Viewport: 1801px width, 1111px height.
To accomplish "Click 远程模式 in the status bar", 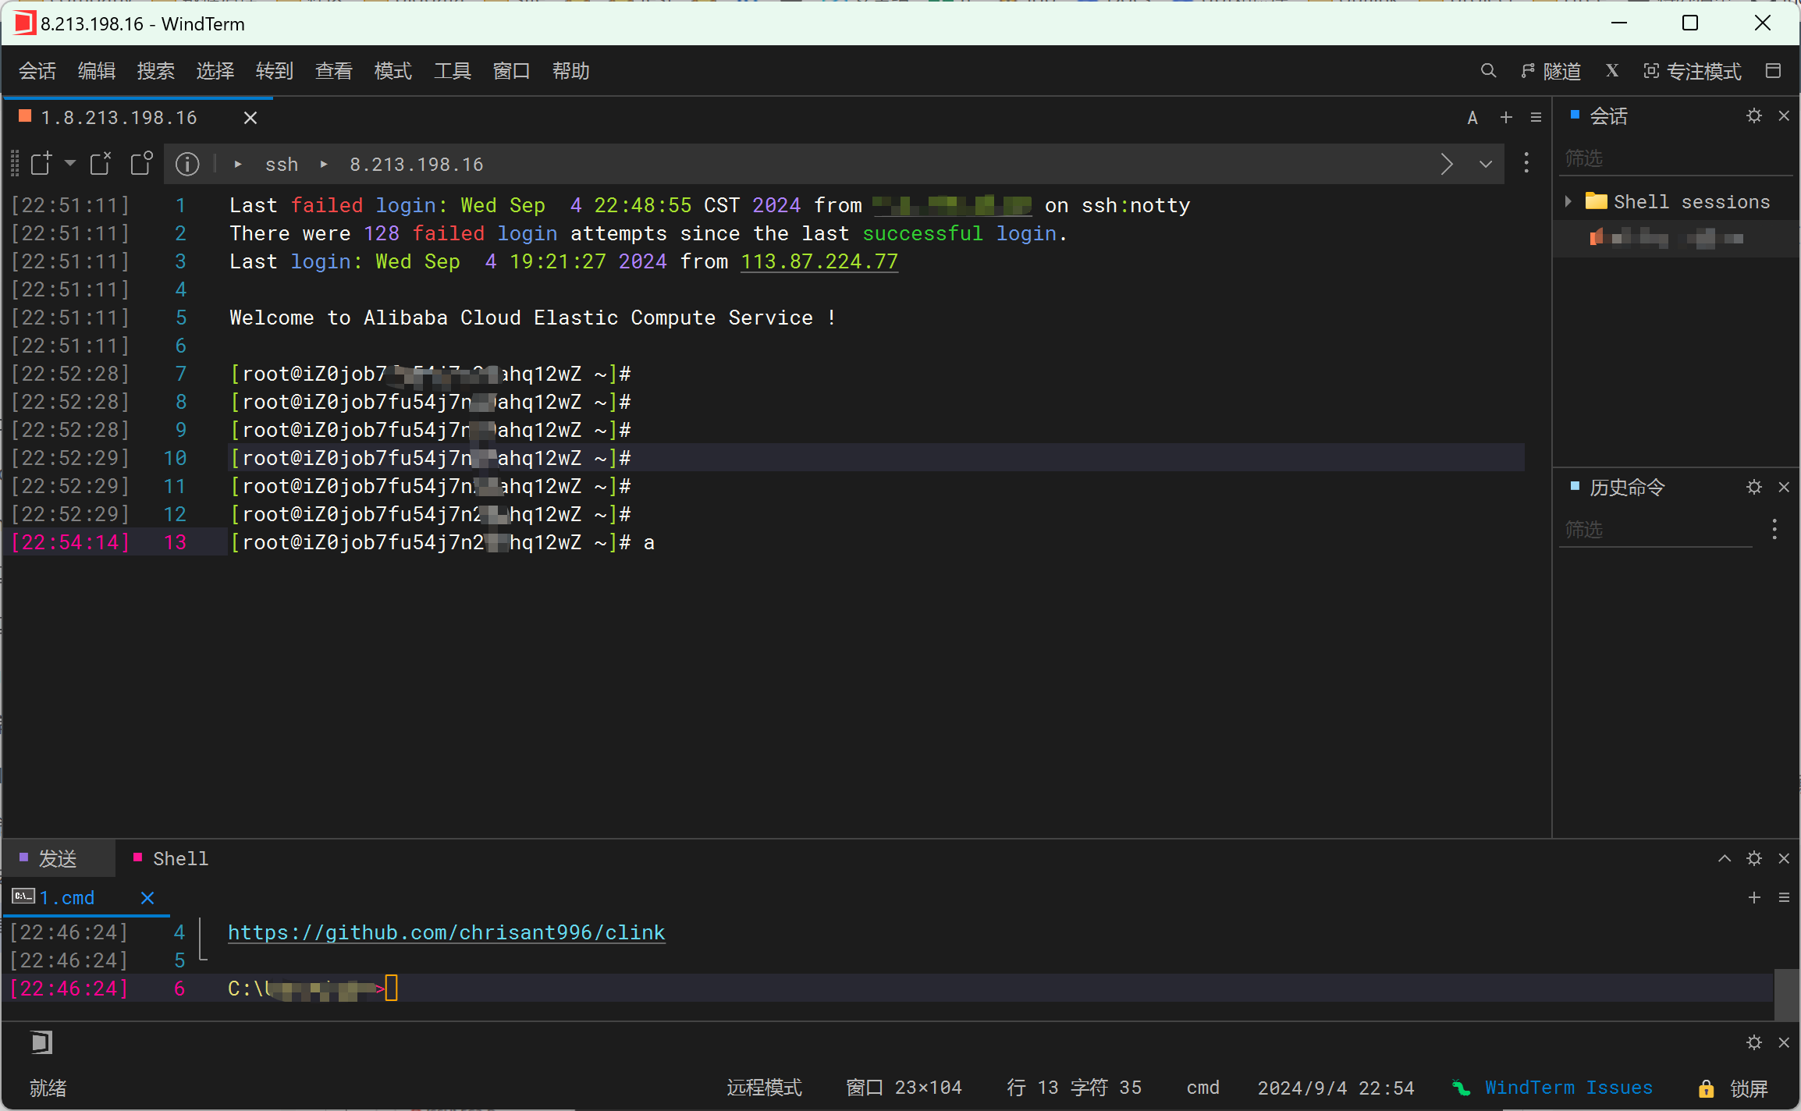I will tap(764, 1088).
